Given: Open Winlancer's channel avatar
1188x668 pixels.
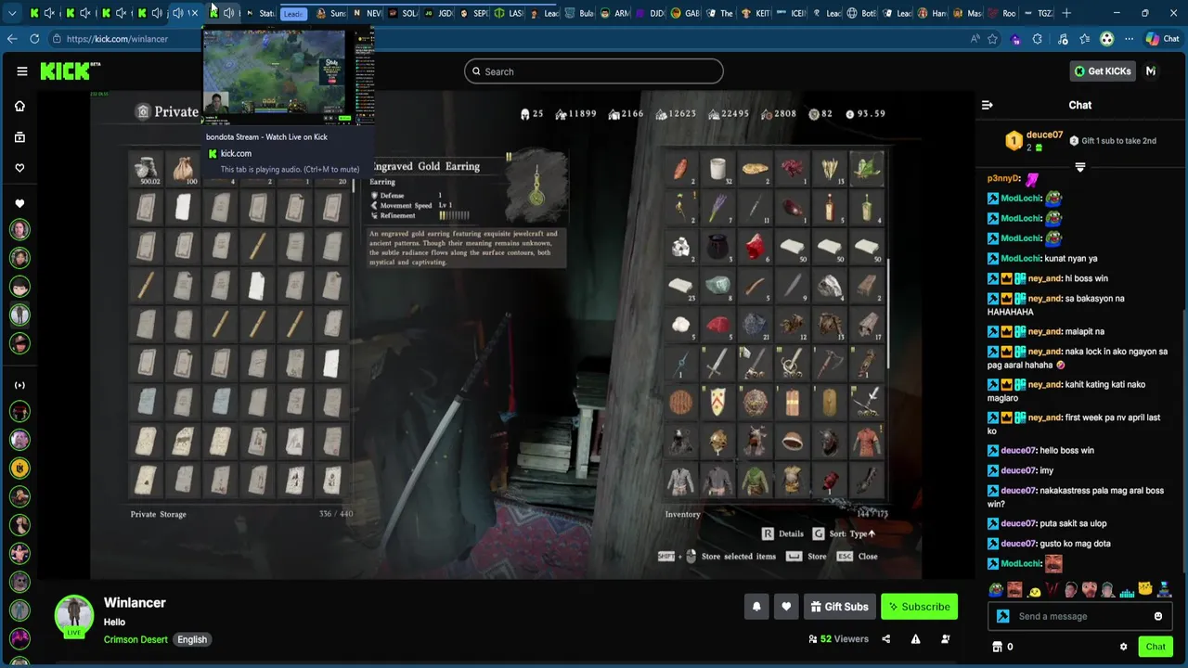Looking at the screenshot, I should tap(73, 615).
